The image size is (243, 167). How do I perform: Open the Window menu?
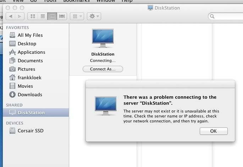[x=106, y=1]
